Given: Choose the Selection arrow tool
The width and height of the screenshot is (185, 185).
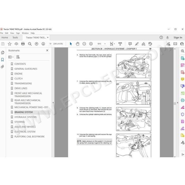Looking at the screenshot, I should pos(71,44).
